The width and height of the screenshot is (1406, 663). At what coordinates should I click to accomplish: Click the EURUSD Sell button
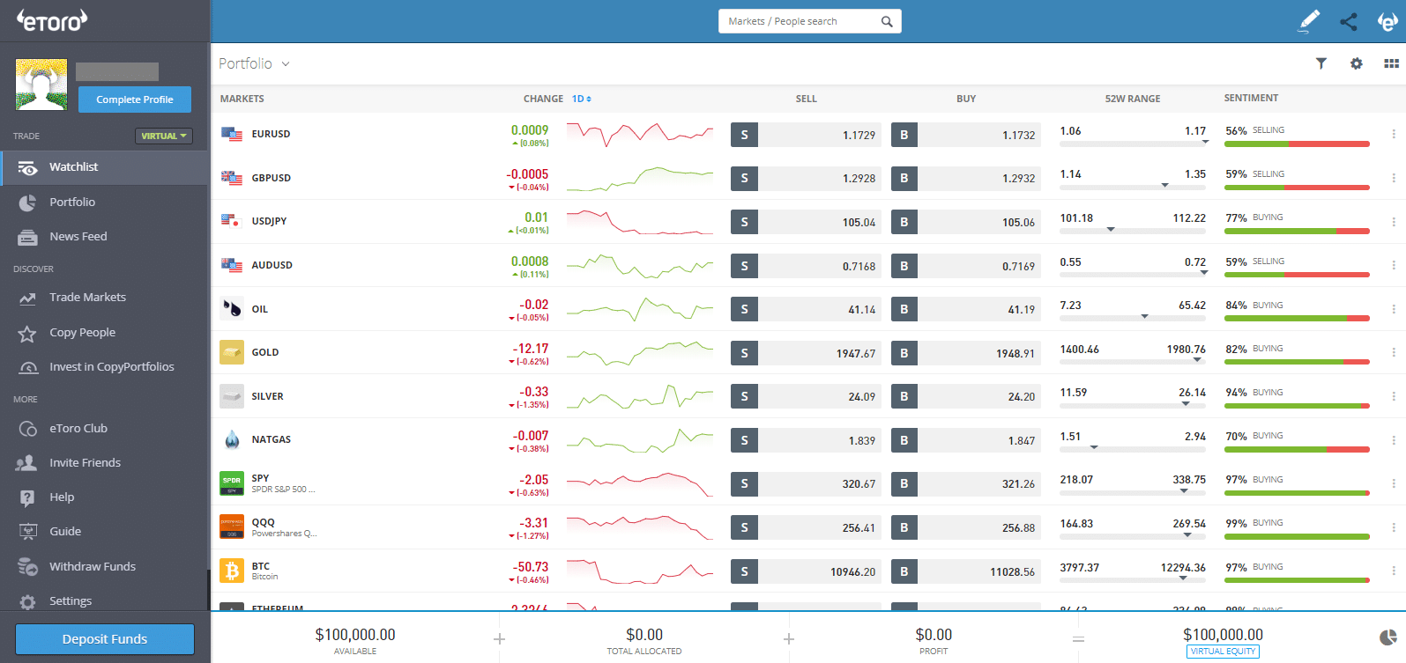[806, 135]
